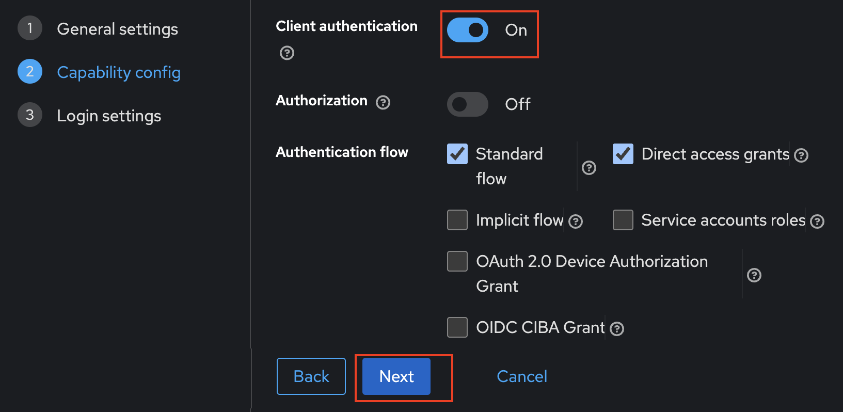The height and width of the screenshot is (412, 843).
Task: Go to General settings step
Action: click(x=117, y=29)
